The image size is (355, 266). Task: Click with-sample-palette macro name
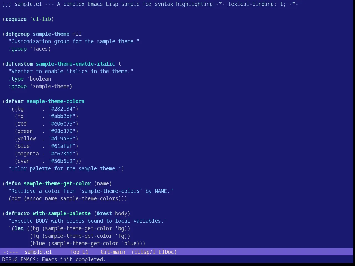pyautogui.click(x=62, y=213)
